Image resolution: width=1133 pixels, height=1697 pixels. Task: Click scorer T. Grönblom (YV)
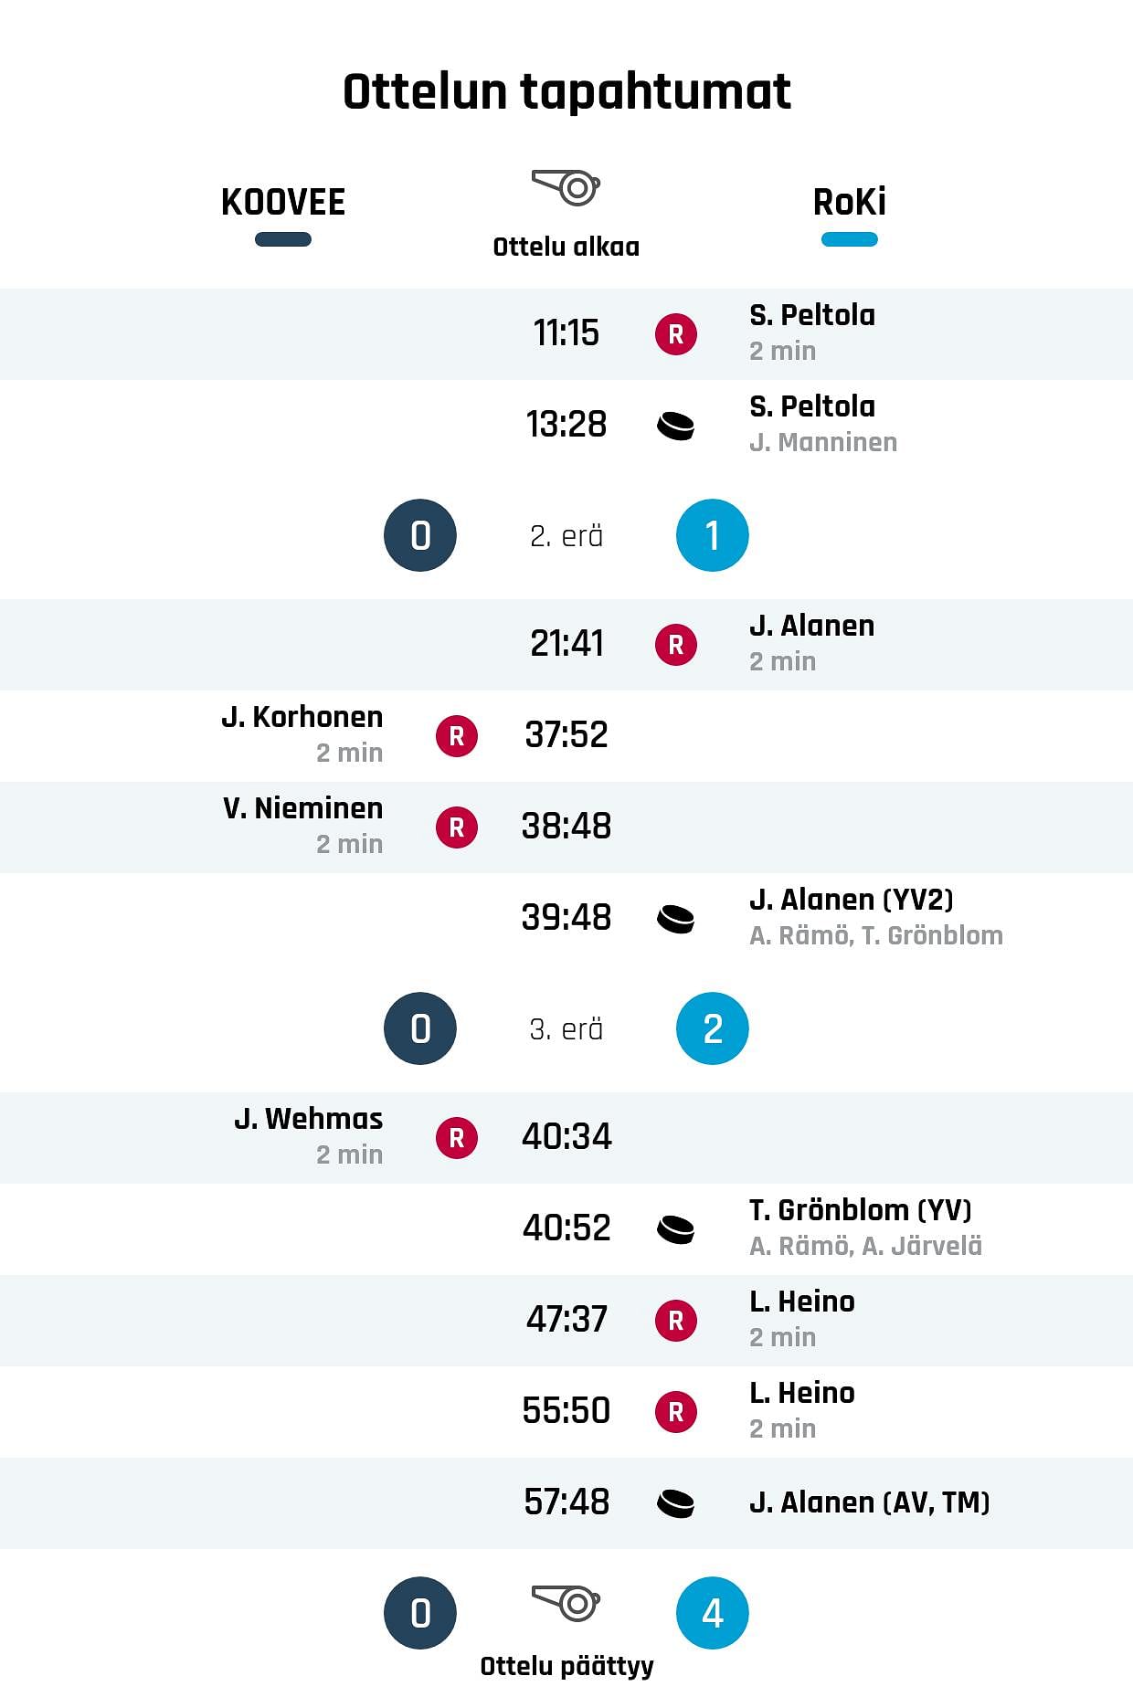click(861, 1210)
